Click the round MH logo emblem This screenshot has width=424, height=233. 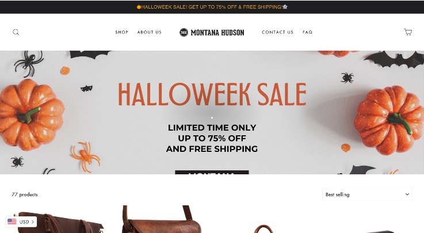click(x=184, y=32)
